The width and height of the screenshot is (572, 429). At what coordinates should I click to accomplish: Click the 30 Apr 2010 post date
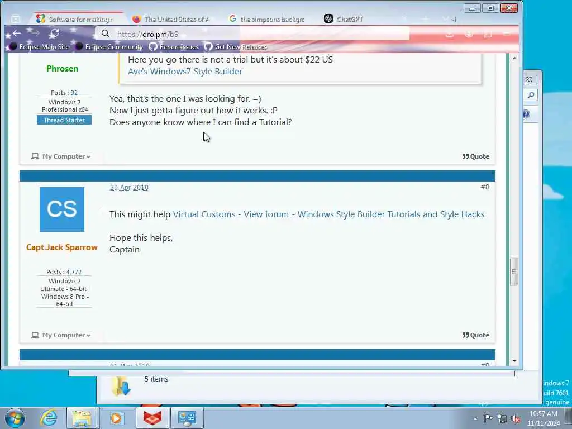[x=129, y=188]
